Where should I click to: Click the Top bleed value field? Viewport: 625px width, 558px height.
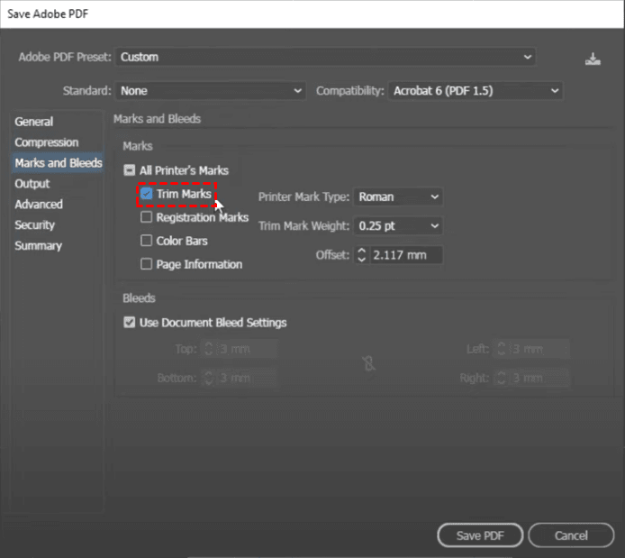coord(247,349)
